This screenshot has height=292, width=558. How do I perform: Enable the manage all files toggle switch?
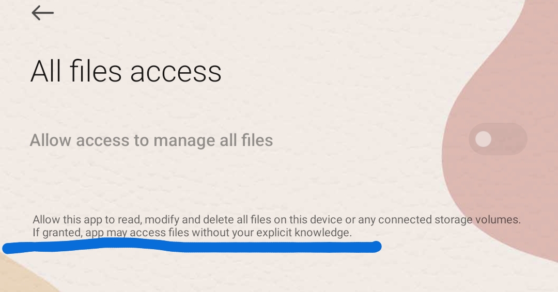coord(498,139)
